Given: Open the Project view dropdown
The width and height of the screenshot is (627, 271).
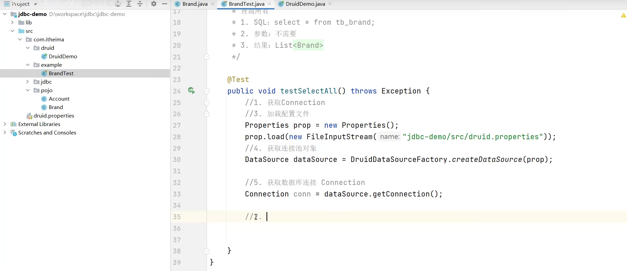Looking at the screenshot, I should click(x=35, y=4).
